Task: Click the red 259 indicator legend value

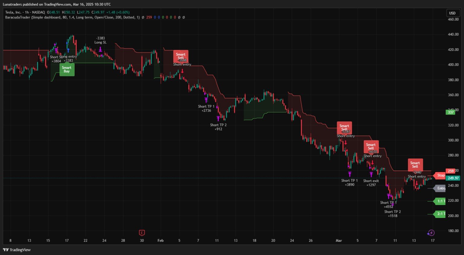Action: (x=149, y=17)
